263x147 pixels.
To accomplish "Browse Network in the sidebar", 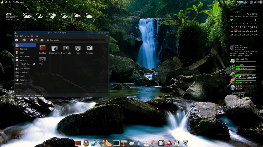I will 25,60.
